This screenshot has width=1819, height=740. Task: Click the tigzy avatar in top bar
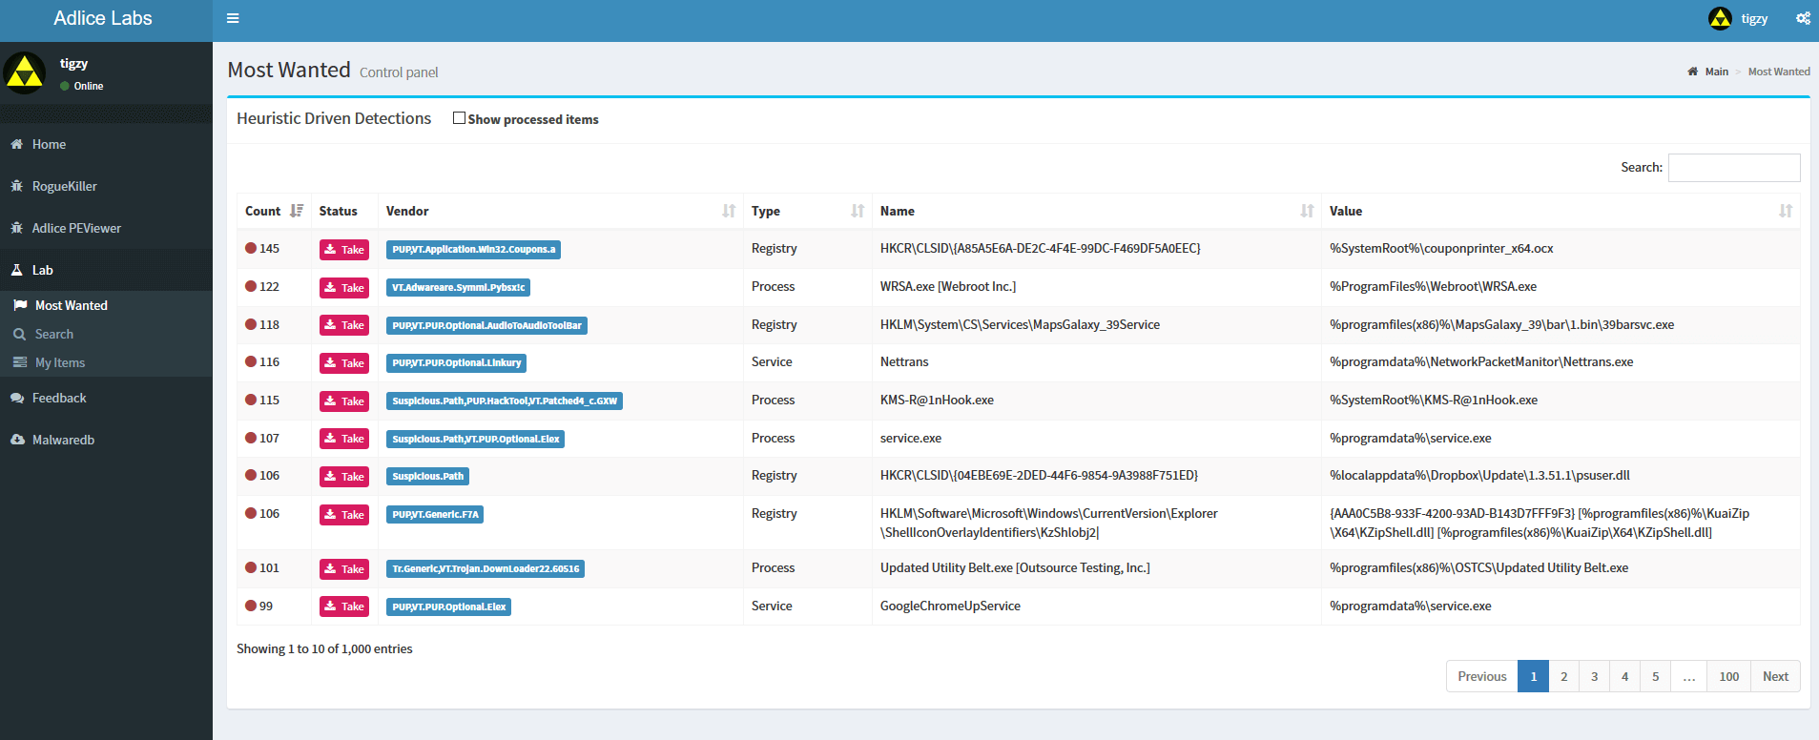1720,18
